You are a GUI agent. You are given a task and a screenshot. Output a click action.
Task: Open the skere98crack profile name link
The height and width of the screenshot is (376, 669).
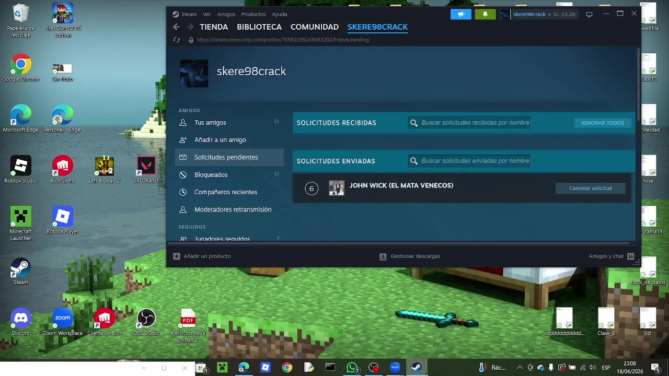tap(251, 72)
